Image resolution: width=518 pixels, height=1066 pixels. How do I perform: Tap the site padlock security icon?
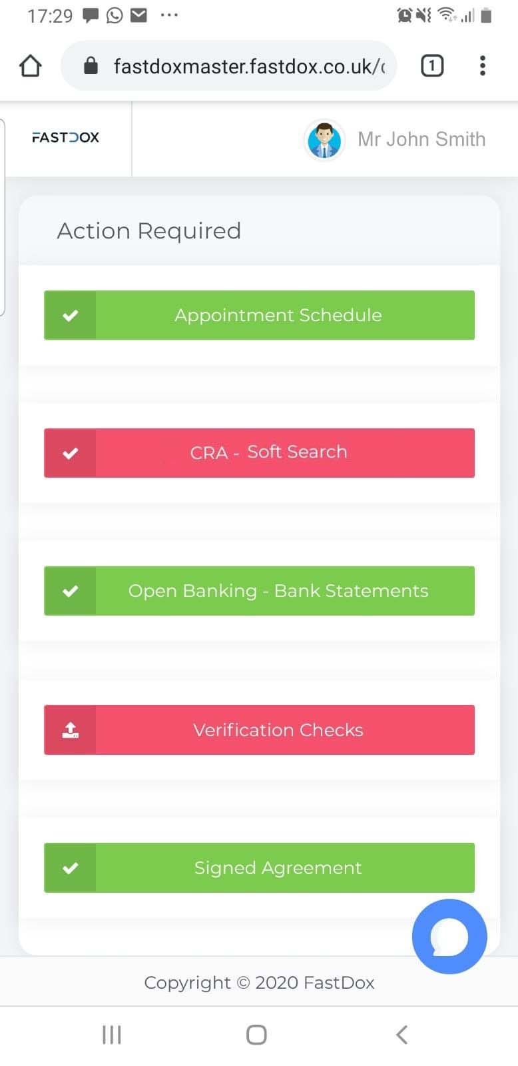91,66
